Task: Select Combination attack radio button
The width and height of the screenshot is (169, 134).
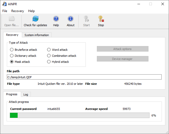Action: pyautogui.click(x=49, y=56)
